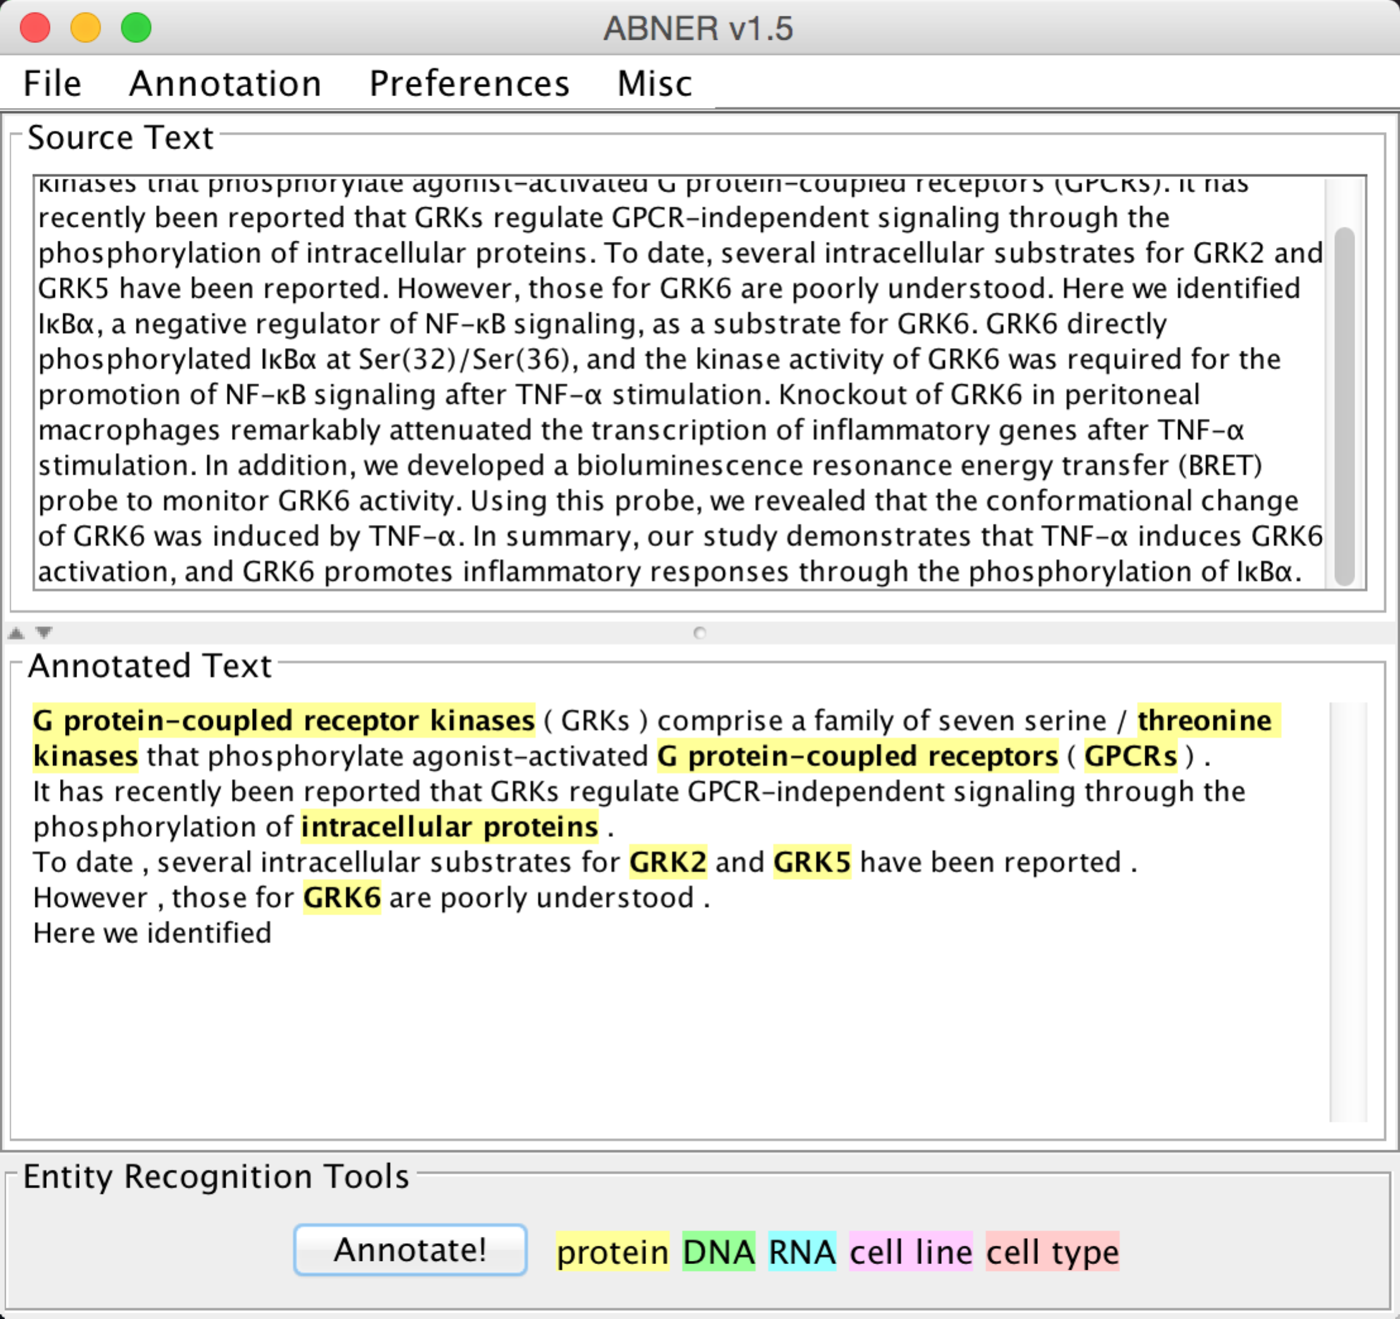Click highlighted GRK2 protein annotation
This screenshot has height=1319, width=1400.
pyautogui.click(x=668, y=862)
